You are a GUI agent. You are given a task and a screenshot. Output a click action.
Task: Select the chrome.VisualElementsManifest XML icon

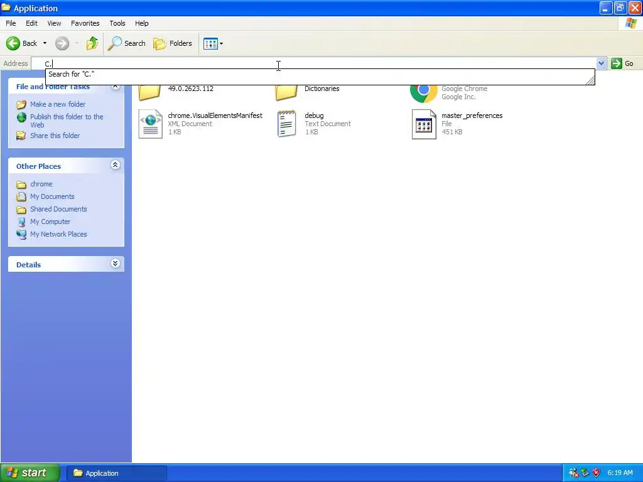coord(151,124)
